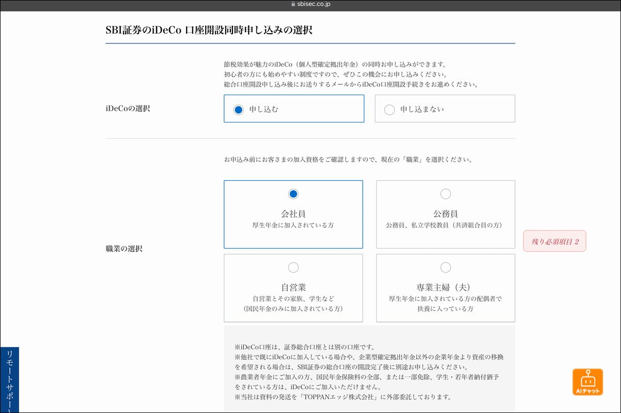Viewport: 621px width, 413px height.
Task: Click the instruction line starting お申込み前に
Action: click(x=348, y=160)
